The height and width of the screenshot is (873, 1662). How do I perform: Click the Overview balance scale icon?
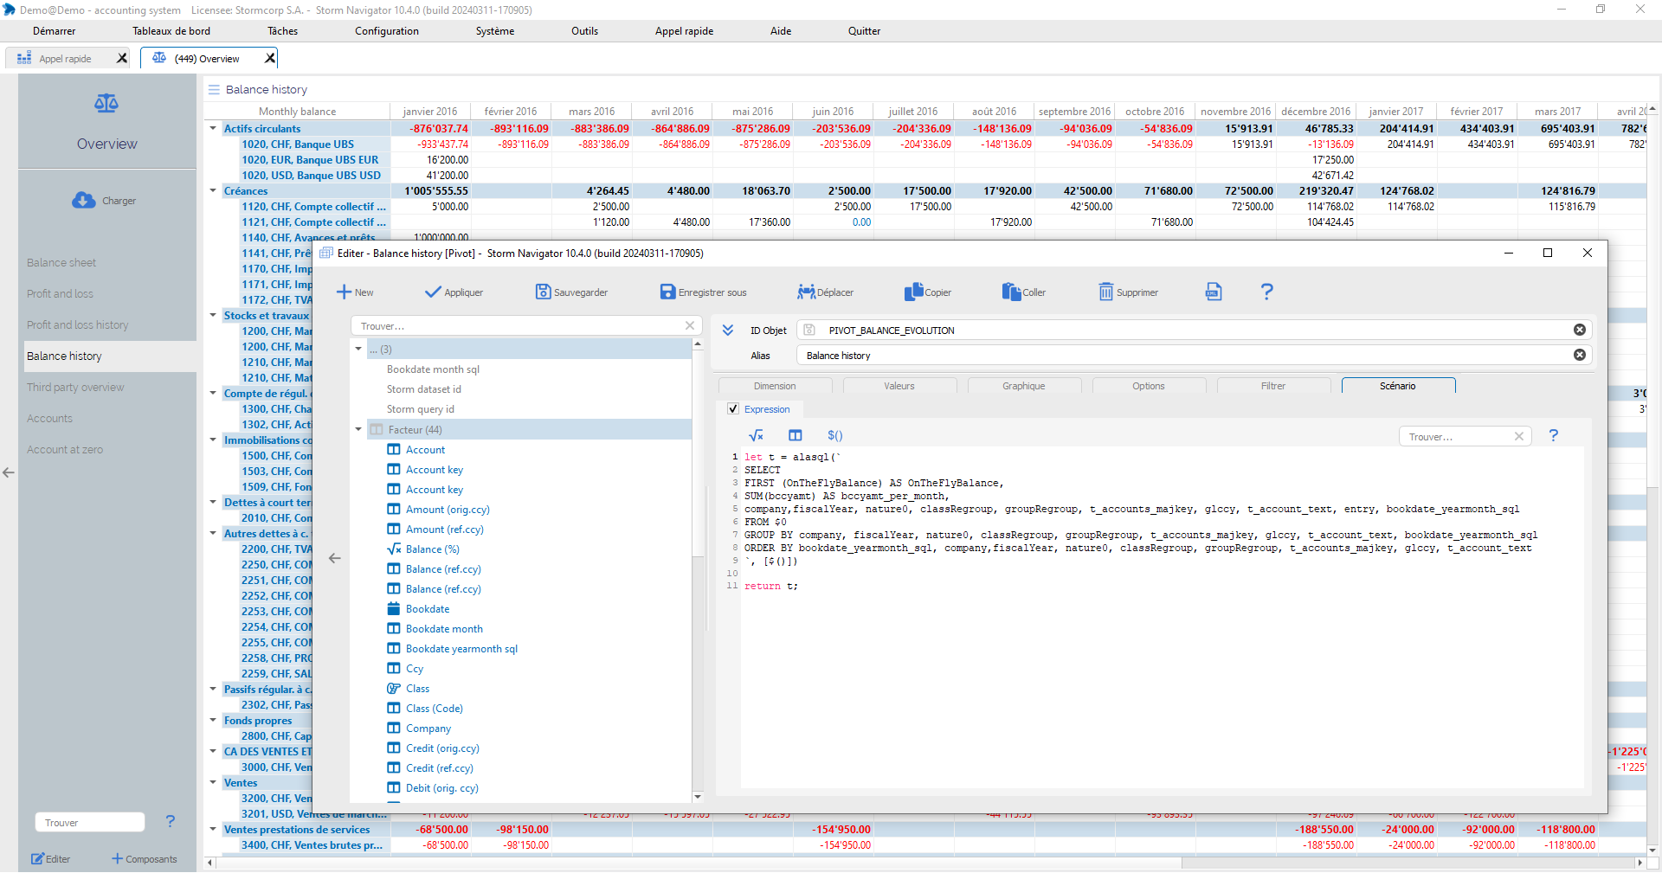[106, 104]
